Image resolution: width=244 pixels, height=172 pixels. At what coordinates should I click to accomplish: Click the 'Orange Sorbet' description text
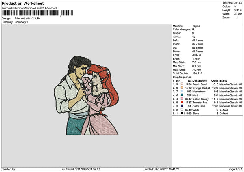201,88
